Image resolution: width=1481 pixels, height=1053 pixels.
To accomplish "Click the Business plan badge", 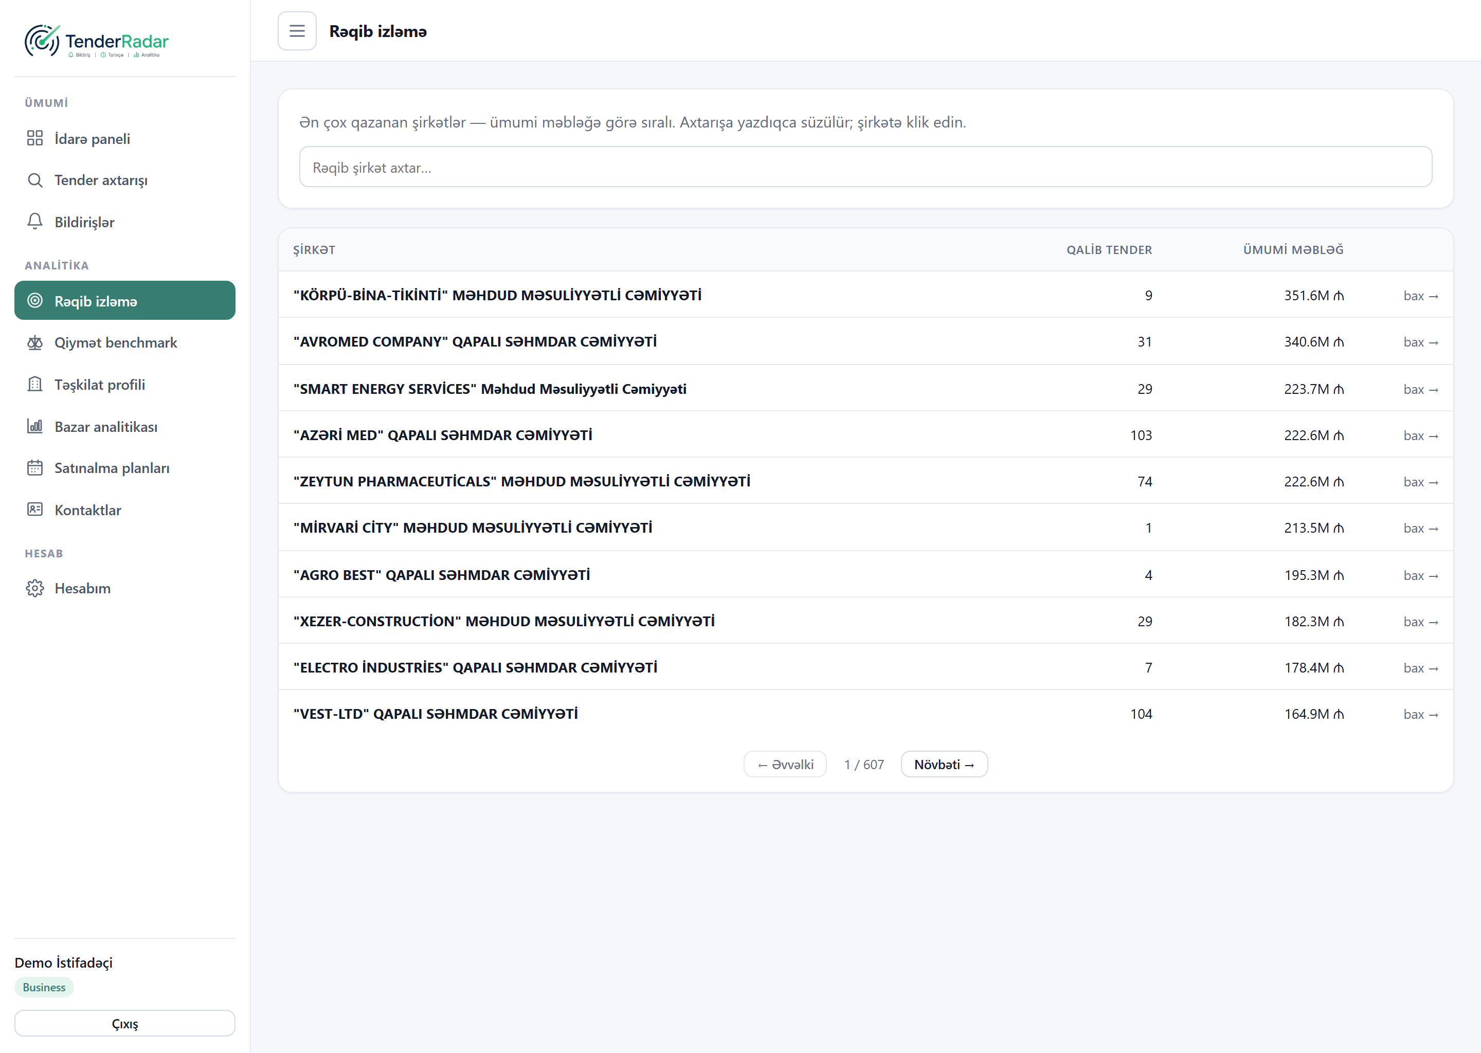I will point(44,987).
